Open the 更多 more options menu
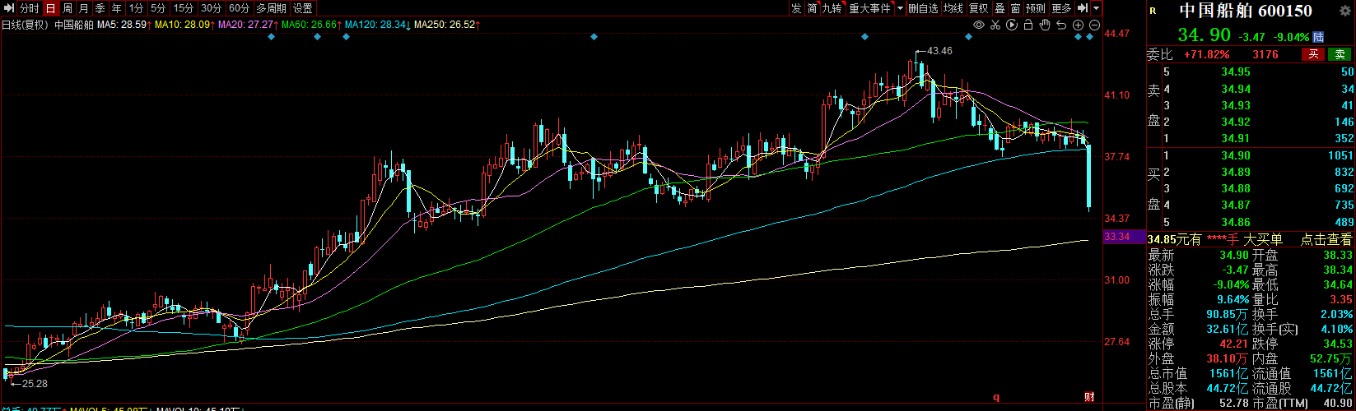The image size is (1356, 411). [x=1062, y=8]
